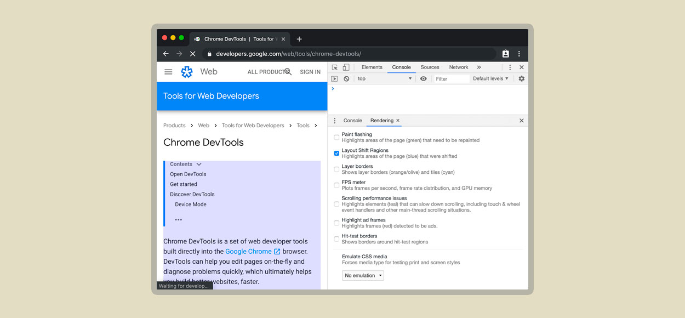Click the Products breadcrumb

click(x=174, y=126)
